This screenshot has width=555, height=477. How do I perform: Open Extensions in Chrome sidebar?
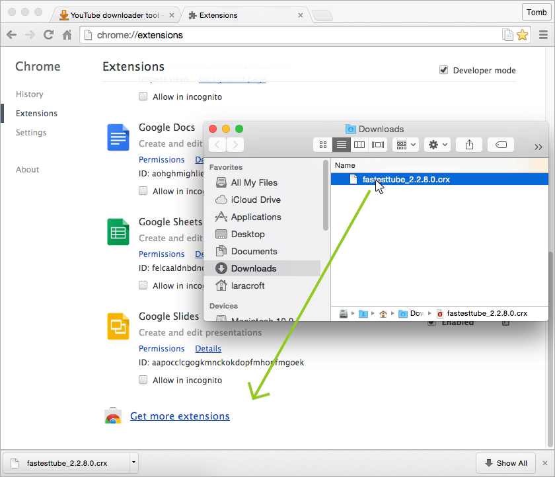(36, 113)
